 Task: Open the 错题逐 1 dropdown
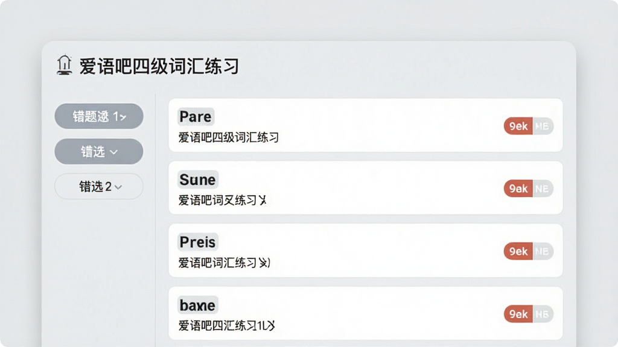[99, 116]
